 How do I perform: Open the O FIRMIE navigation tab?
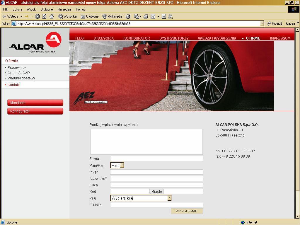[x=253, y=38]
